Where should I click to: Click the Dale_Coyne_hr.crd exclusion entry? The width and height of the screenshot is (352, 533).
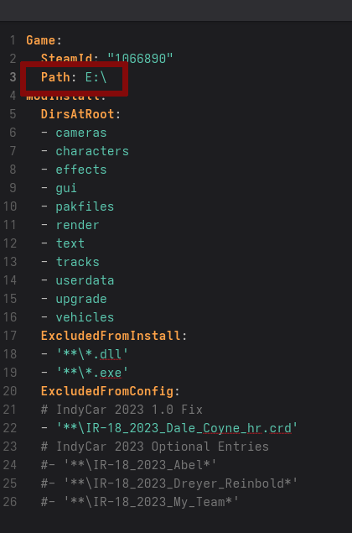click(x=177, y=428)
